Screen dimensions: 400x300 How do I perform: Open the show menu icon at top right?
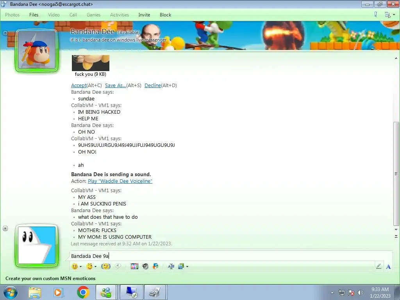387,15
